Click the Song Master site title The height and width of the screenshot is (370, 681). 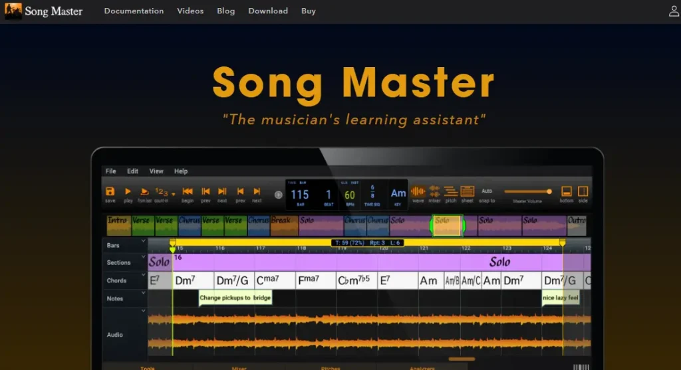[x=53, y=11]
